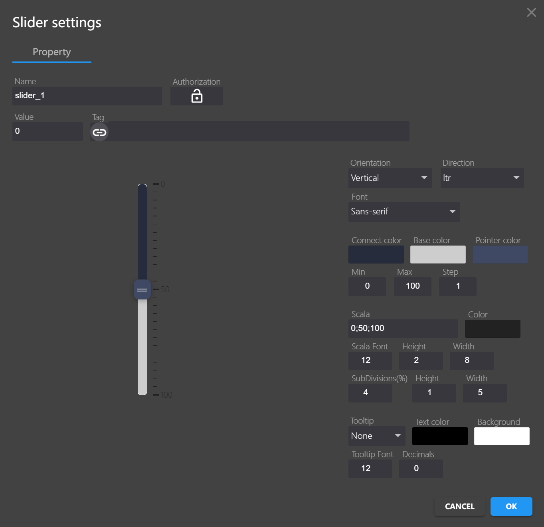This screenshot has width=544, height=527.
Task: Close the Slider settings dialog
Action: [531, 12]
